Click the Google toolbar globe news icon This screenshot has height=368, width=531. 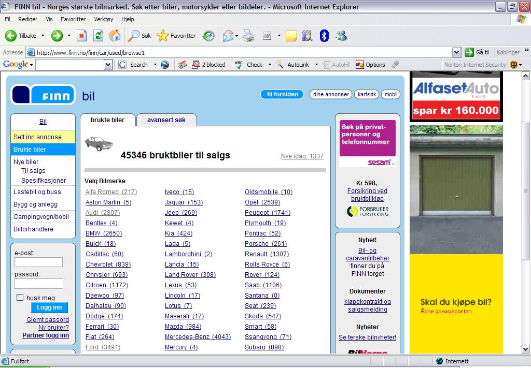165,65
